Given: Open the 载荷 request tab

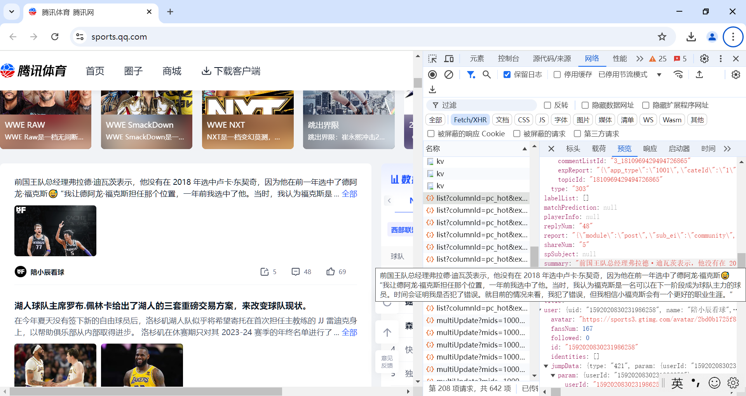Looking at the screenshot, I should point(599,149).
